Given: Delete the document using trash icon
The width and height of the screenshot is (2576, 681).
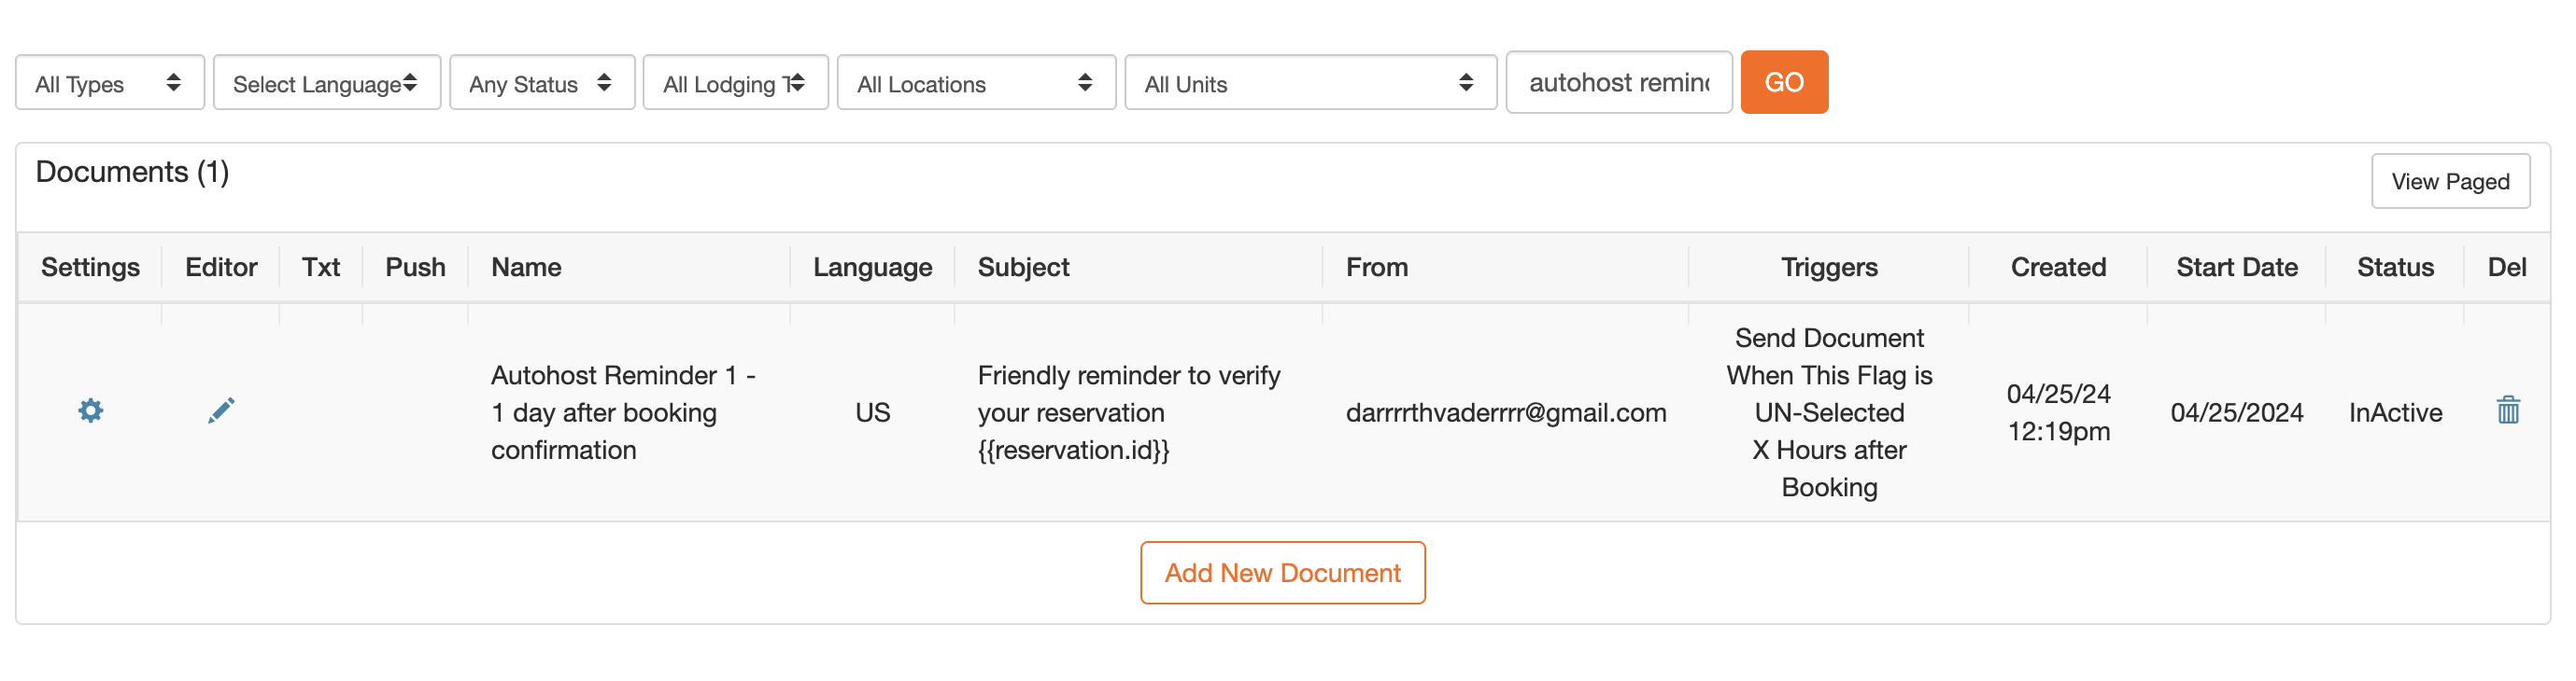Looking at the screenshot, I should [2507, 410].
